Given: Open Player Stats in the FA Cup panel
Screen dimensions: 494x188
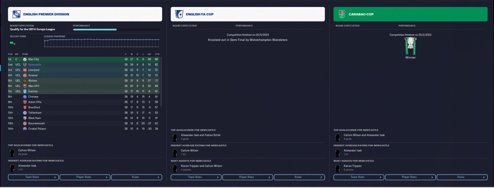Looking at the screenshot, I should [x=248, y=177].
